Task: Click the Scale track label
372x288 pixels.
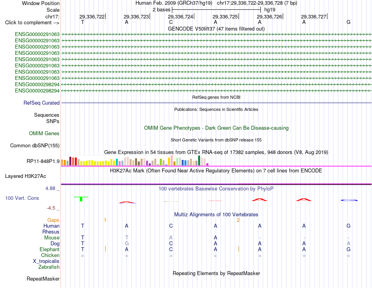Action: pos(53,10)
